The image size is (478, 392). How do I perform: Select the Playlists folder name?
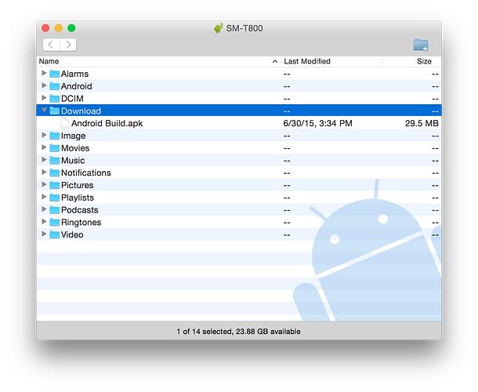78,198
